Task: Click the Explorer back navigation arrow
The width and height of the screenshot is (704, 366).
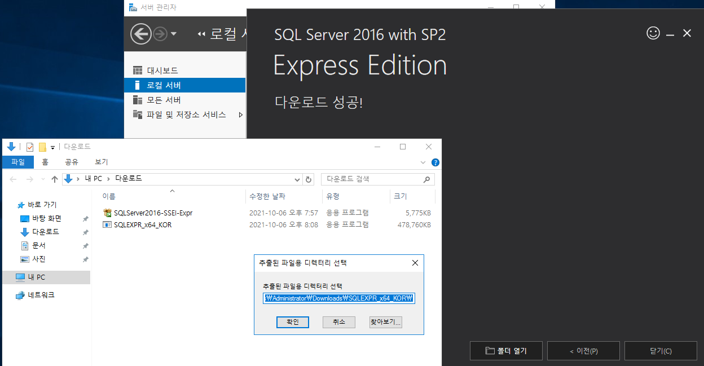Action: coord(14,179)
